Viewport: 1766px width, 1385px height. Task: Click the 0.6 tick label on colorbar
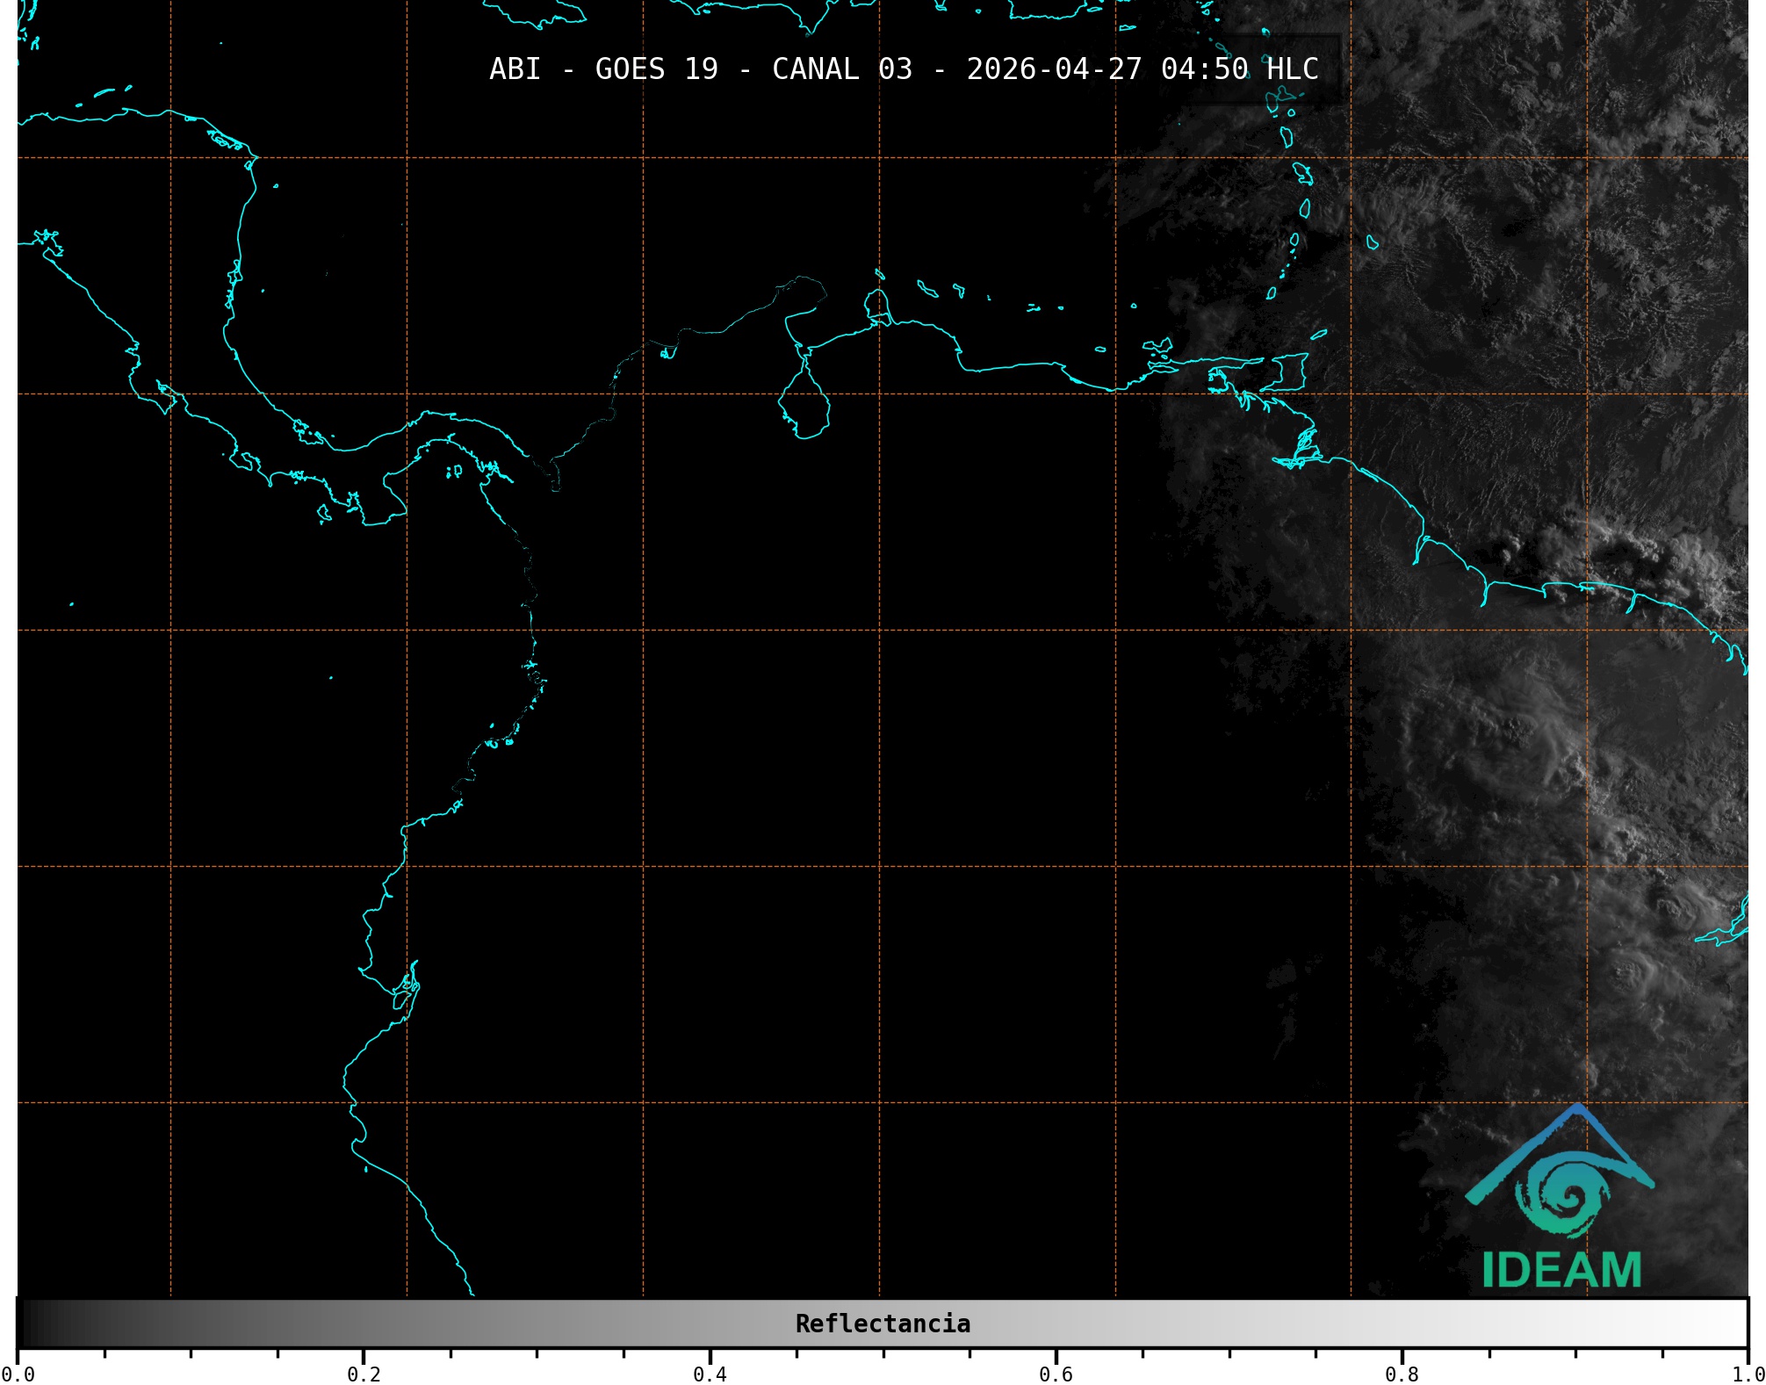(1056, 1374)
